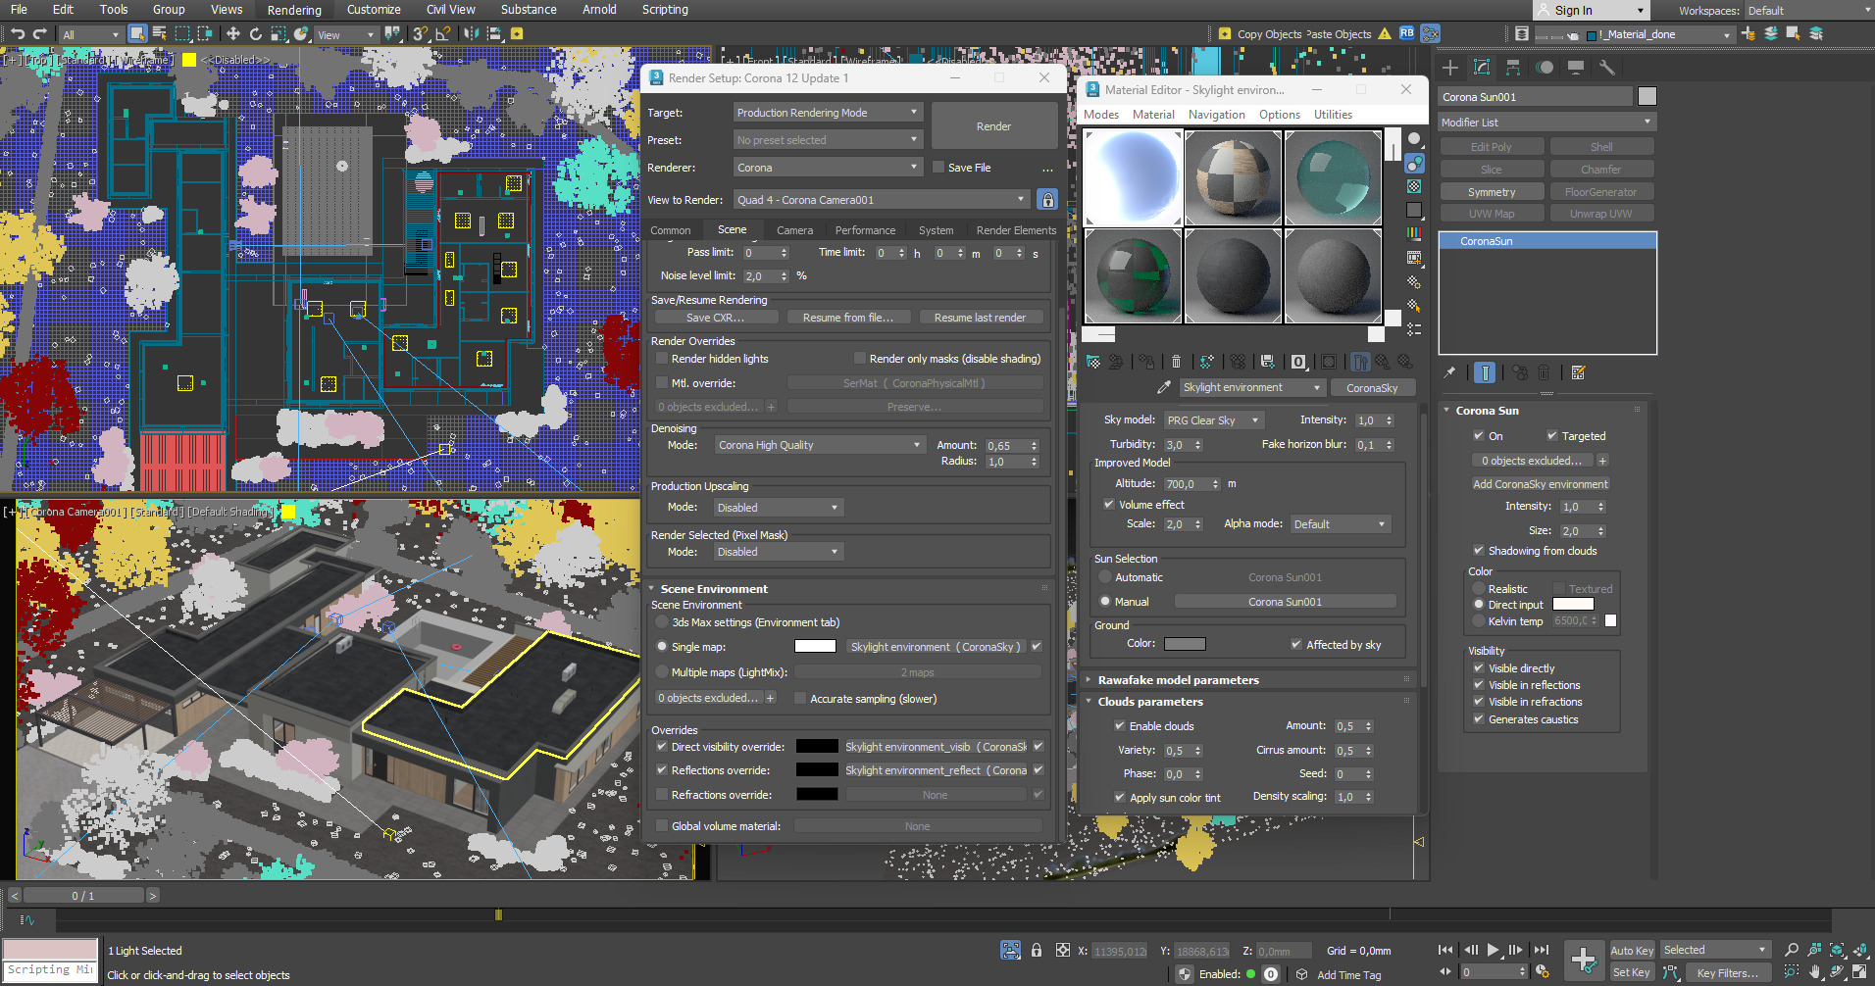
Task: Open the Render Elements tab
Action: pyautogui.click(x=1016, y=230)
